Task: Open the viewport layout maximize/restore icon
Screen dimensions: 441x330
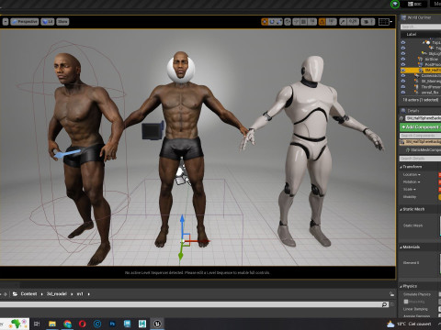Action: point(384,22)
